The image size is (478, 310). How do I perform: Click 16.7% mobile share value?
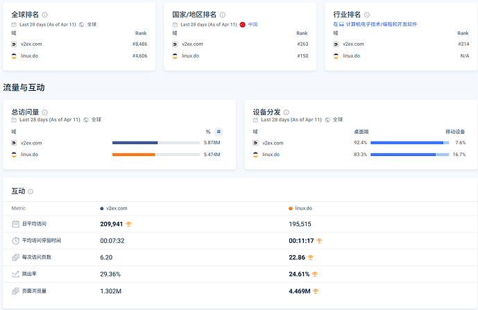pos(459,155)
